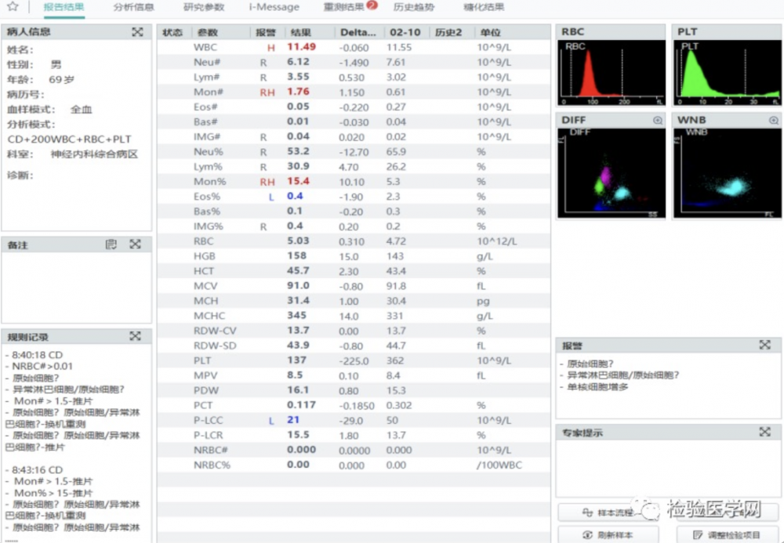
Task: Zoom into the DIFF scattergram
Action: click(657, 121)
